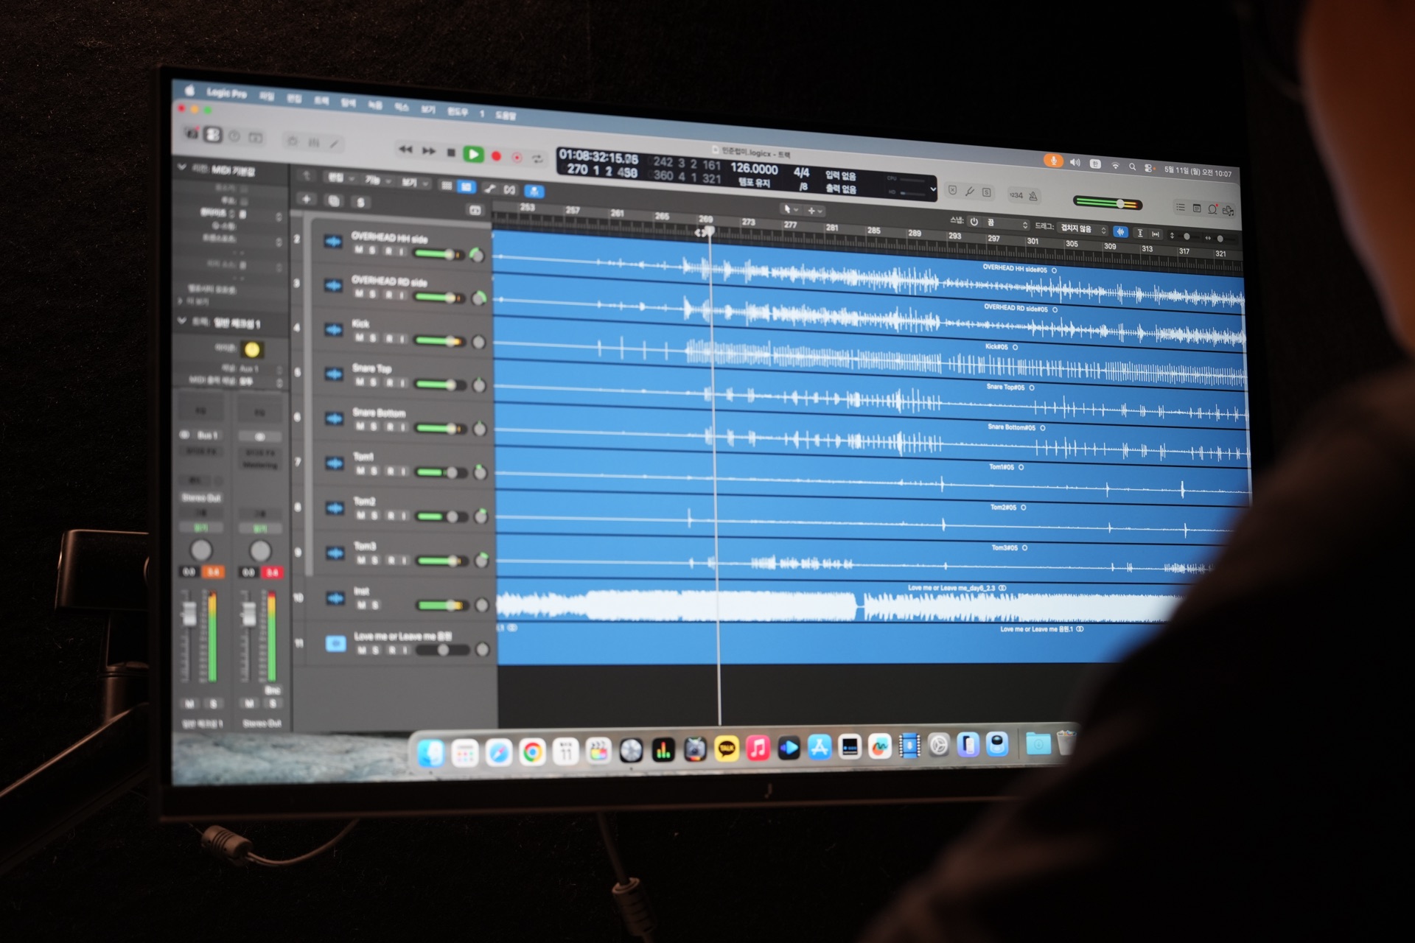
Task: Open the Smart Controls pane
Action: [x=292, y=141]
